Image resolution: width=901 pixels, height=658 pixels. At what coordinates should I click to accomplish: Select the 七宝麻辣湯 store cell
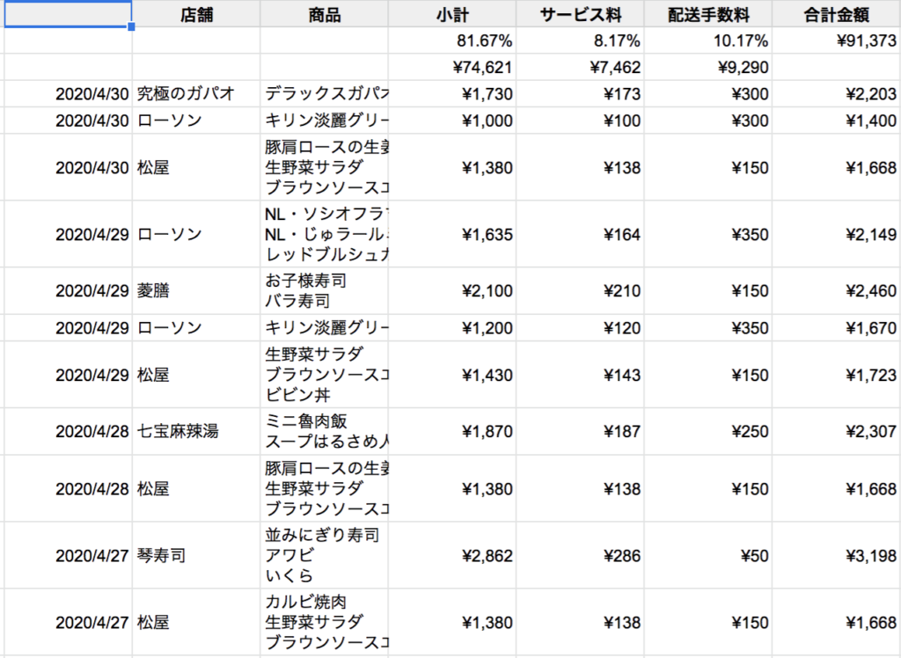pos(196,432)
